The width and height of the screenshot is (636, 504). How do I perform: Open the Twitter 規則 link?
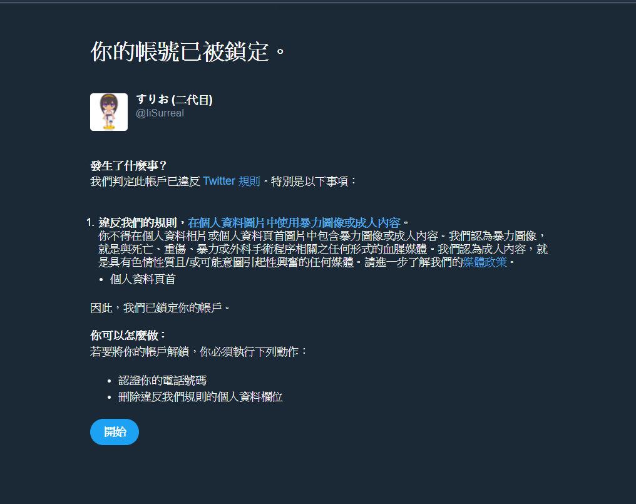[x=231, y=181]
